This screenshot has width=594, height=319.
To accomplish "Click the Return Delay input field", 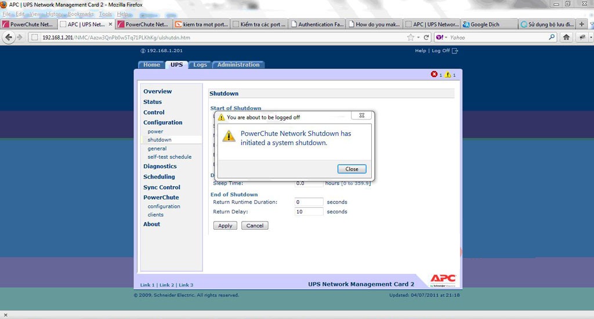I will pos(309,211).
